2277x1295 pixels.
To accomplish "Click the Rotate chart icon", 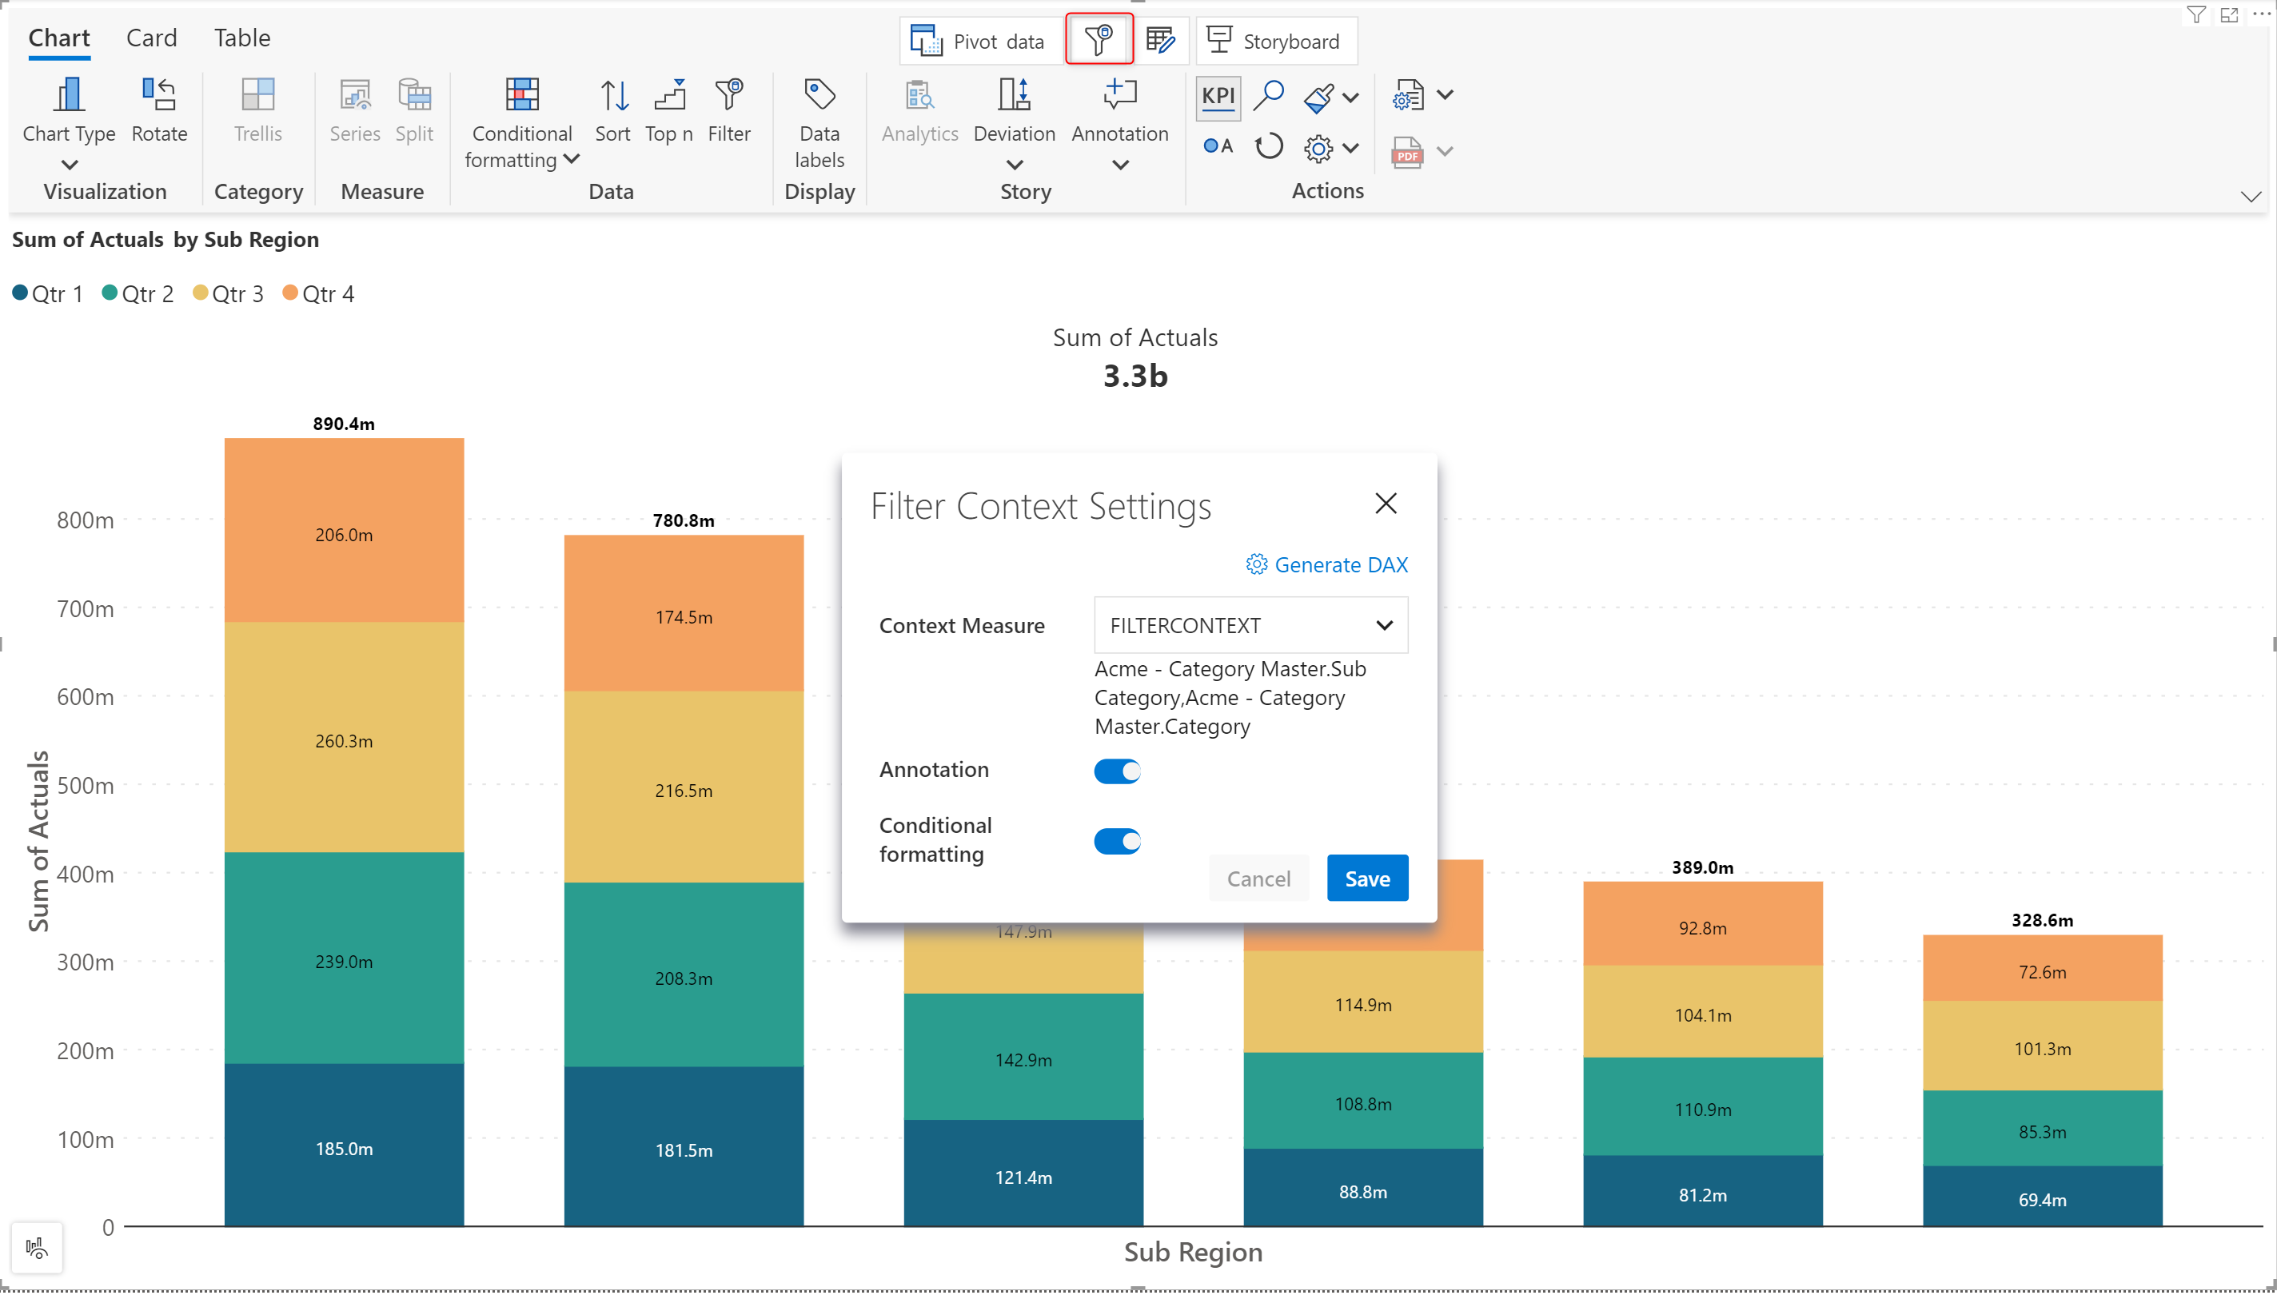I will coord(159,95).
